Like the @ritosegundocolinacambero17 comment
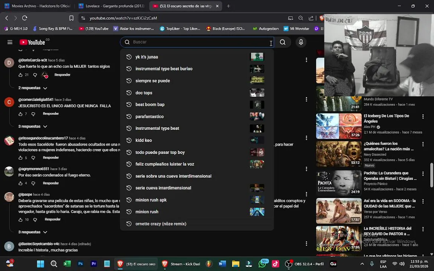The image size is (434, 271). (x=20, y=158)
